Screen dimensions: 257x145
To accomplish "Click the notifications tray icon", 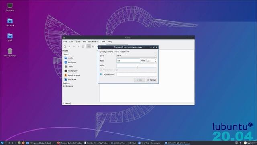I will click(x=245, y=143).
